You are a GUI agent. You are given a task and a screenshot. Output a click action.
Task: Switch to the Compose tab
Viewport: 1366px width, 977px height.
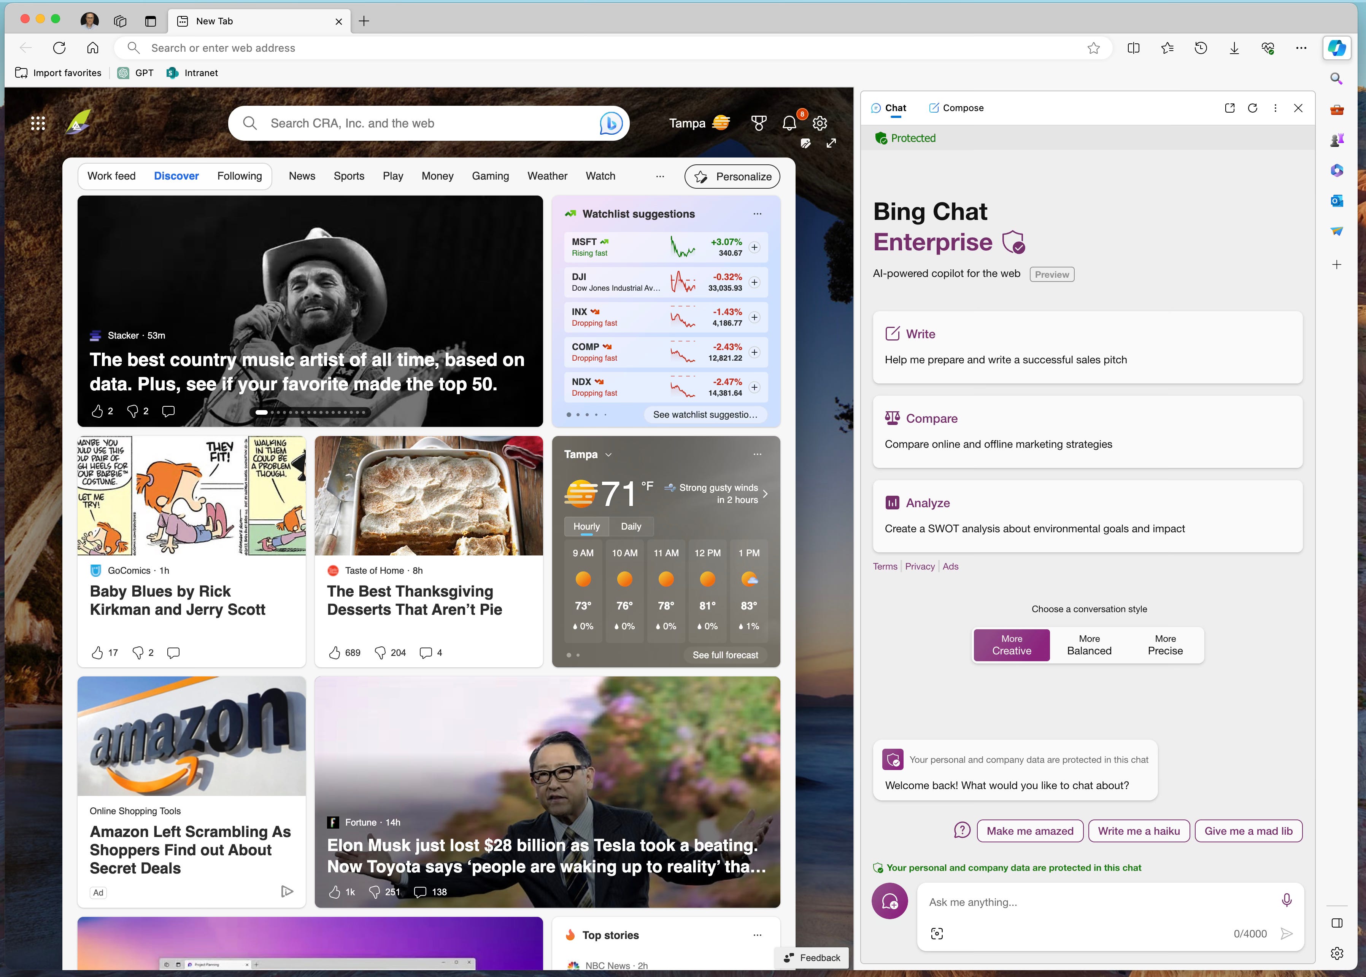[956, 108]
